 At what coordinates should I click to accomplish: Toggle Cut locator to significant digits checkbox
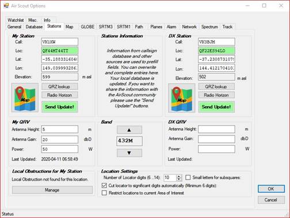pyautogui.click(x=104, y=185)
